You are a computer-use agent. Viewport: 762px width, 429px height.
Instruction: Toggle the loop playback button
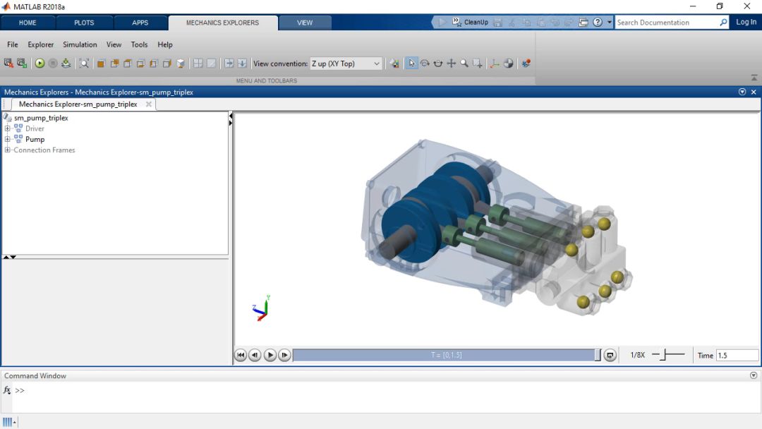[x=610, y=355]
